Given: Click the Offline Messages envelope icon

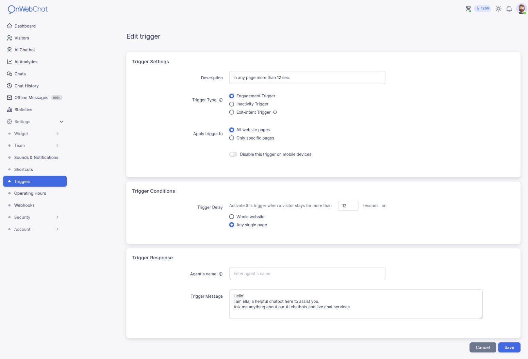Looking at the screenshot, I should [10, 98].
